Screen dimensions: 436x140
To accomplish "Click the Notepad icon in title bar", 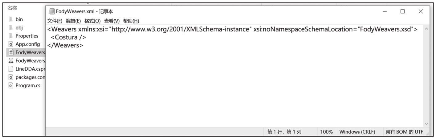I will pyautogui.click(x=52, y=11).
